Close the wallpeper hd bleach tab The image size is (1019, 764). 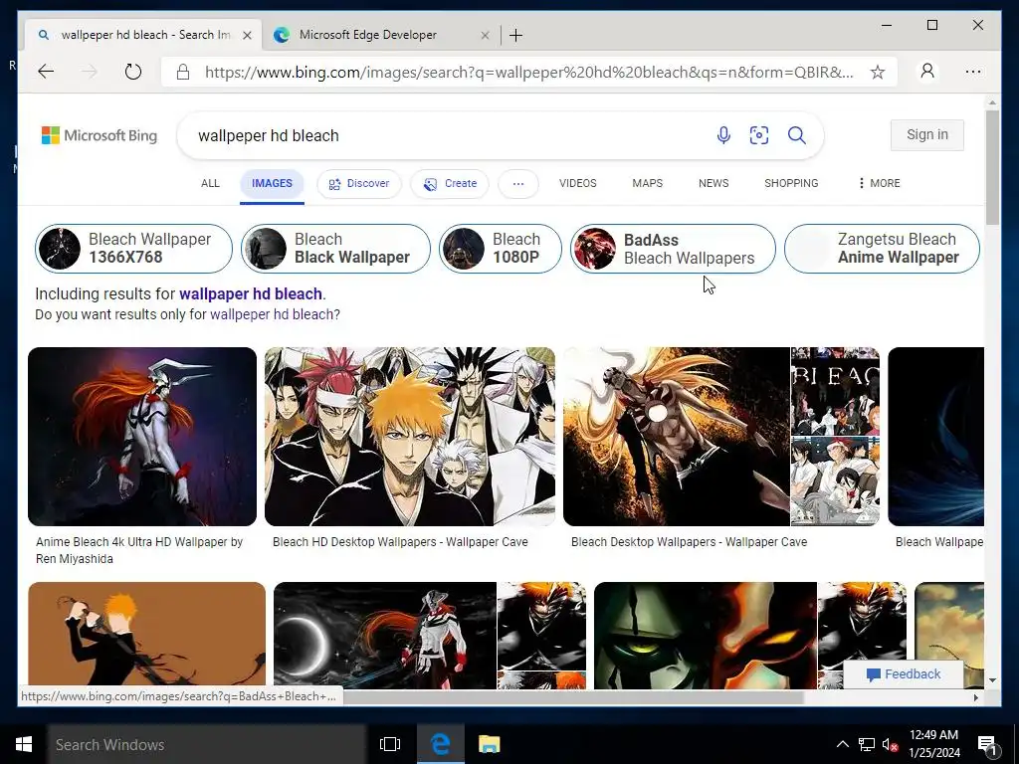pyautogui.click(x=247, y=35)
